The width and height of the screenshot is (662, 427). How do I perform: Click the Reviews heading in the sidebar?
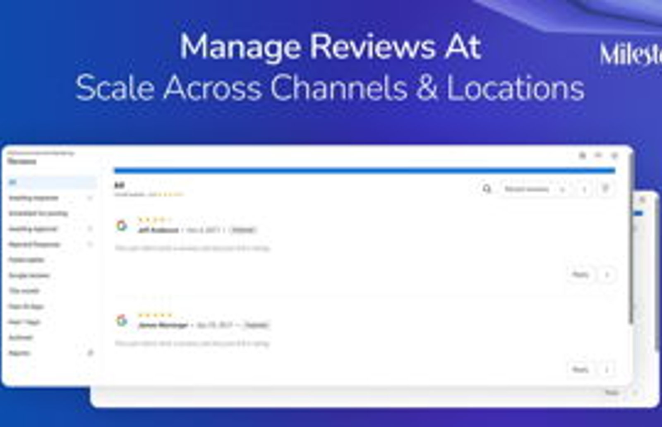22,161
